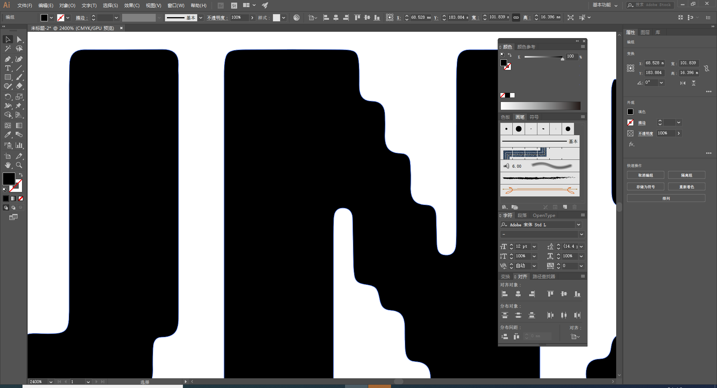Toggle constrain width and height proportions link
717x388 pixels.
(x=516, y=18)
